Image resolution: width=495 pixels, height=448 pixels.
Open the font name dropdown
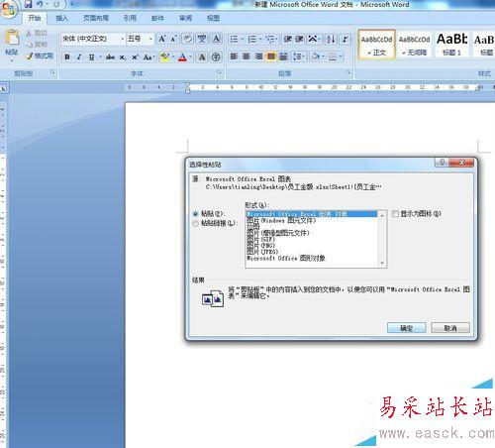(122, 39)
